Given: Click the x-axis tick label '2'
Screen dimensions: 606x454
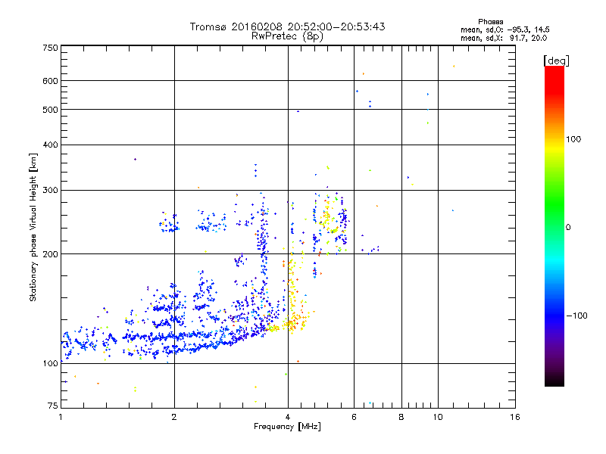Looking at the screenshot, I should [174, 417].
